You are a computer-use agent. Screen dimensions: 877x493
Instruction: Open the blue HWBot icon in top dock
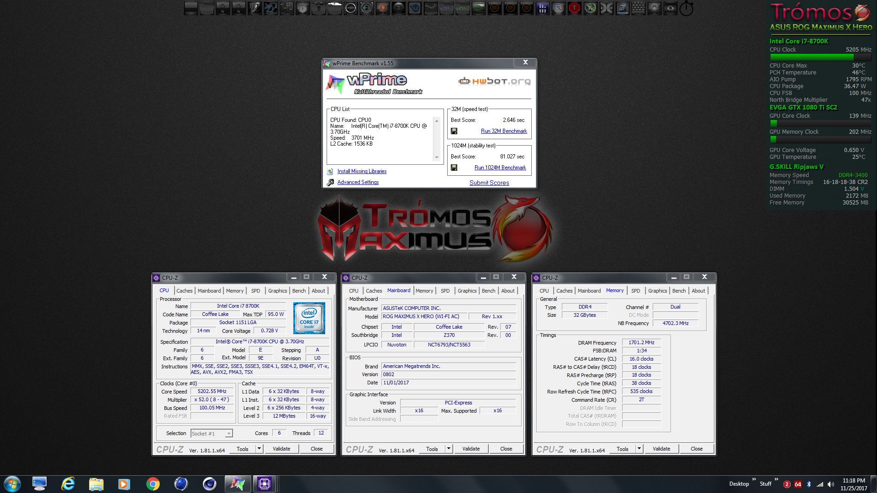click(x=542, y=8)
